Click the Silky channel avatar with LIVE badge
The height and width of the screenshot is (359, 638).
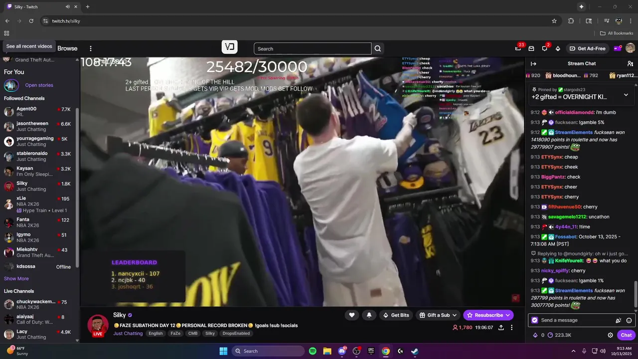[98, 325]
